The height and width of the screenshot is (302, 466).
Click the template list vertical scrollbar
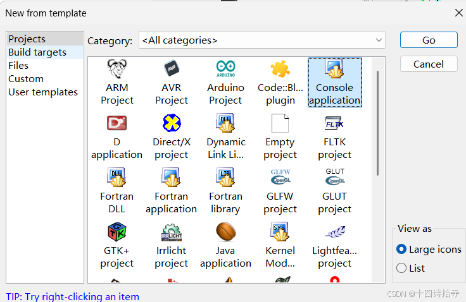tap(378, 123)
